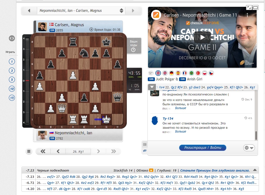The height and width of the screenshot is (195, 265).
Task: Click the white queen on c2
Action: (62, 108)
